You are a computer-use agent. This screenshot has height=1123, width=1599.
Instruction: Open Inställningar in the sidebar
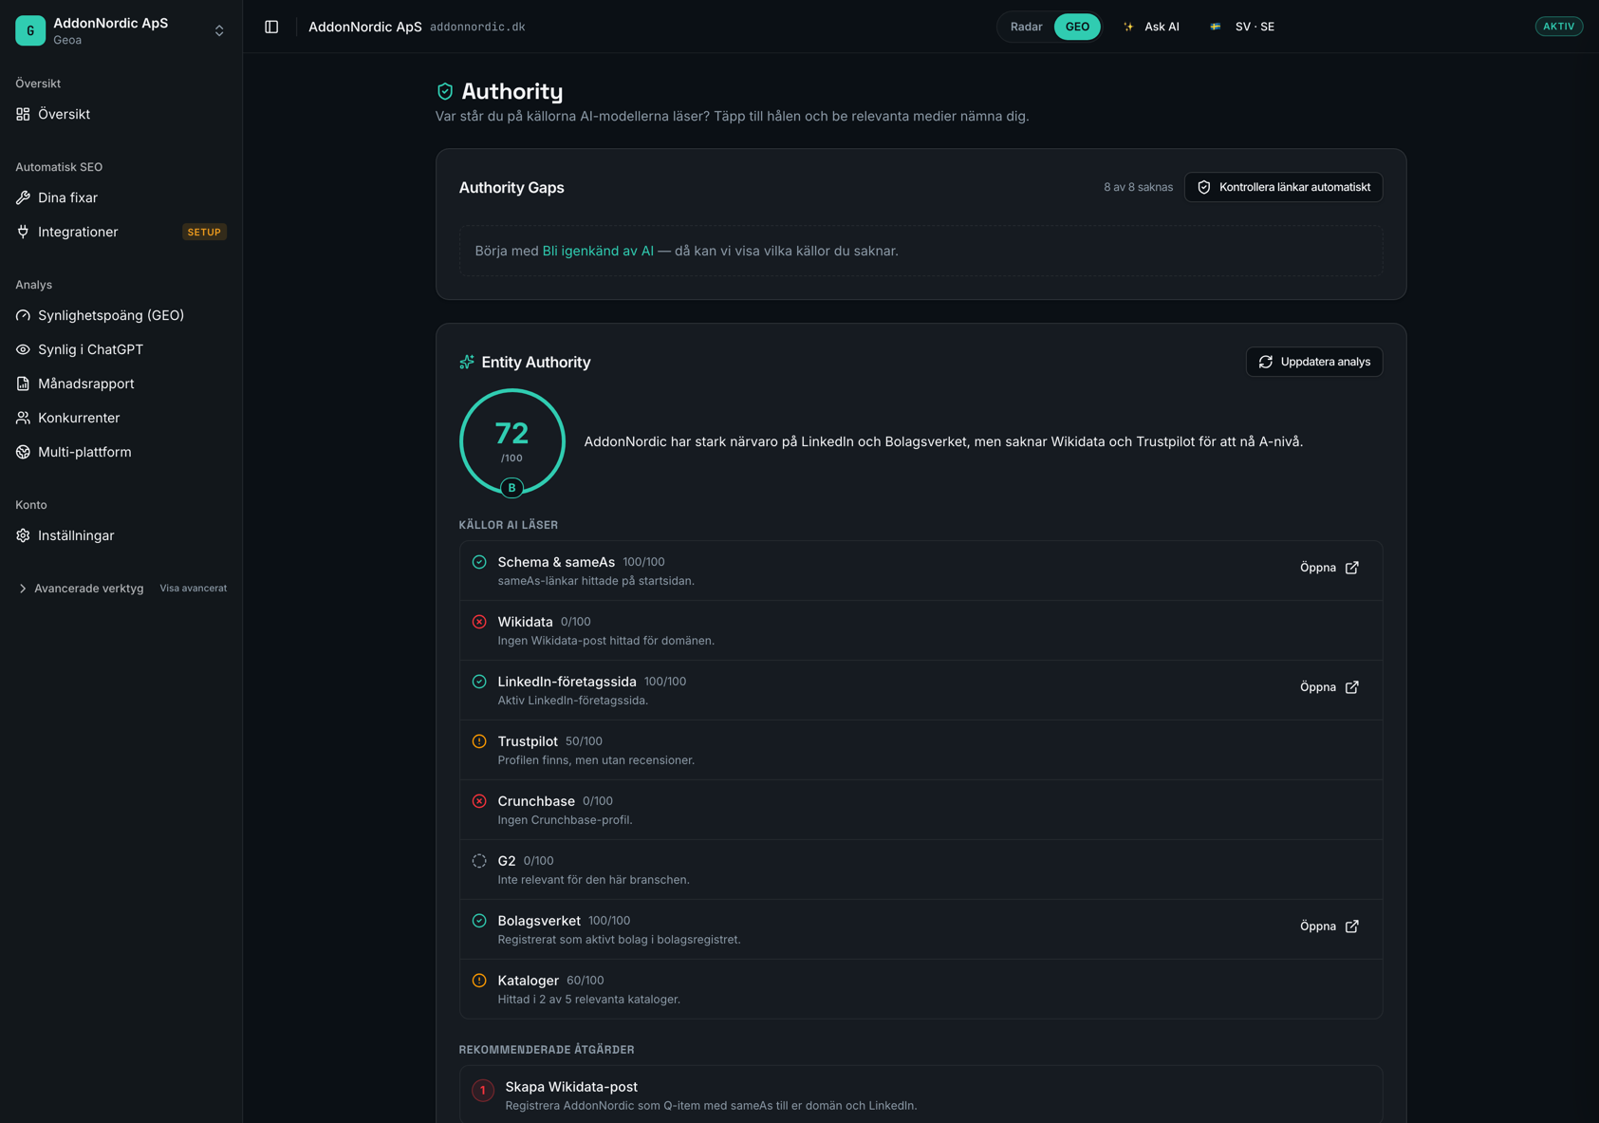(121, 535)
